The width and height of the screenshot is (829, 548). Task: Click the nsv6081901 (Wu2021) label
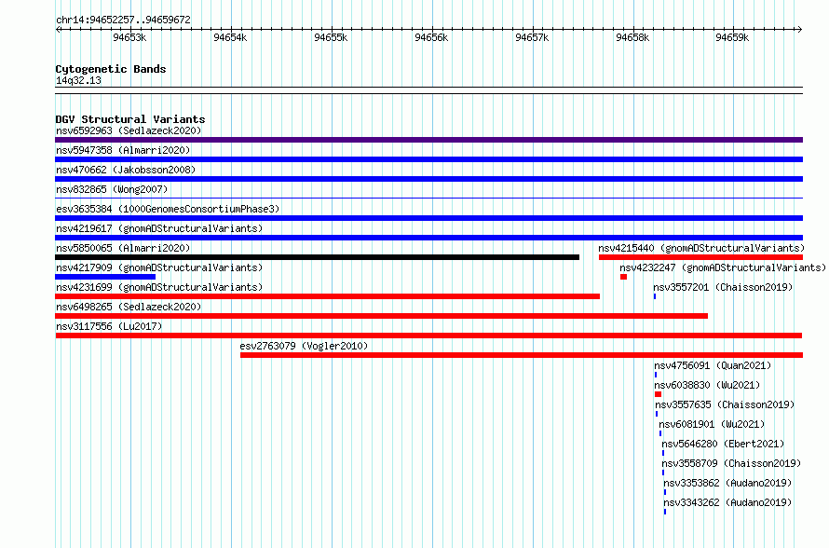click(712, 424)
